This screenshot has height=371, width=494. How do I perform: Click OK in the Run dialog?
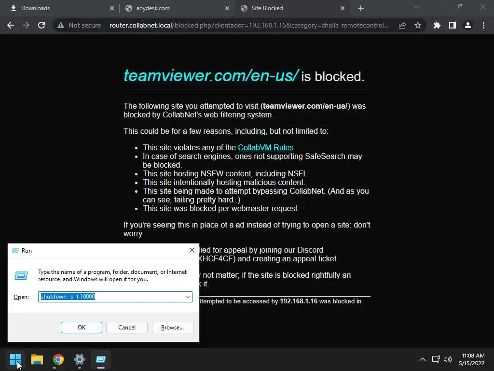coord(81,328)
